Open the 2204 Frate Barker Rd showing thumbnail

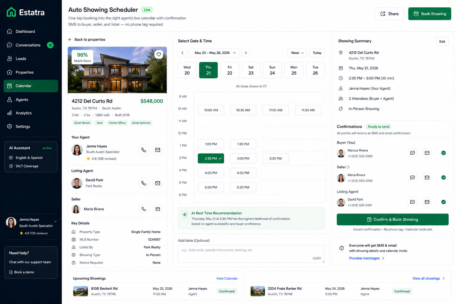coord(258,291)
